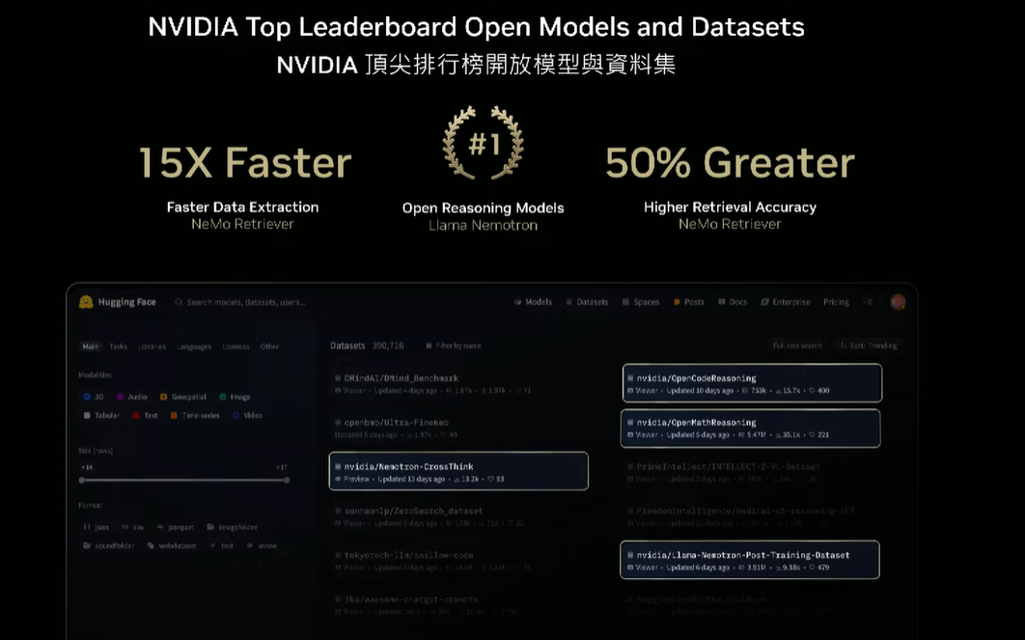Viewport: 1025px width, 640px height.
Task: Click the heart icon on Llama-Nemotron-Post-Training-Dataset card
Action: 812,568
